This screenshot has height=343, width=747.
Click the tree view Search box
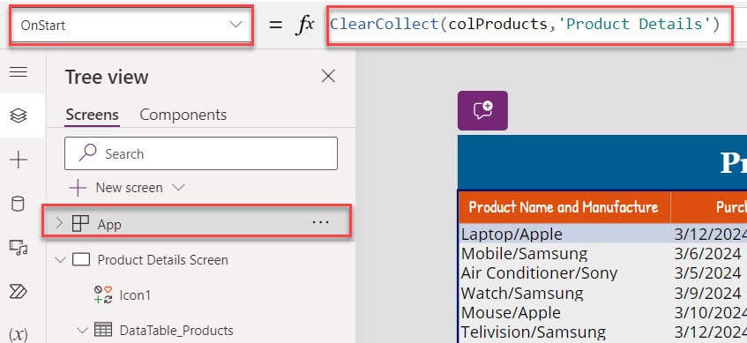201,153
